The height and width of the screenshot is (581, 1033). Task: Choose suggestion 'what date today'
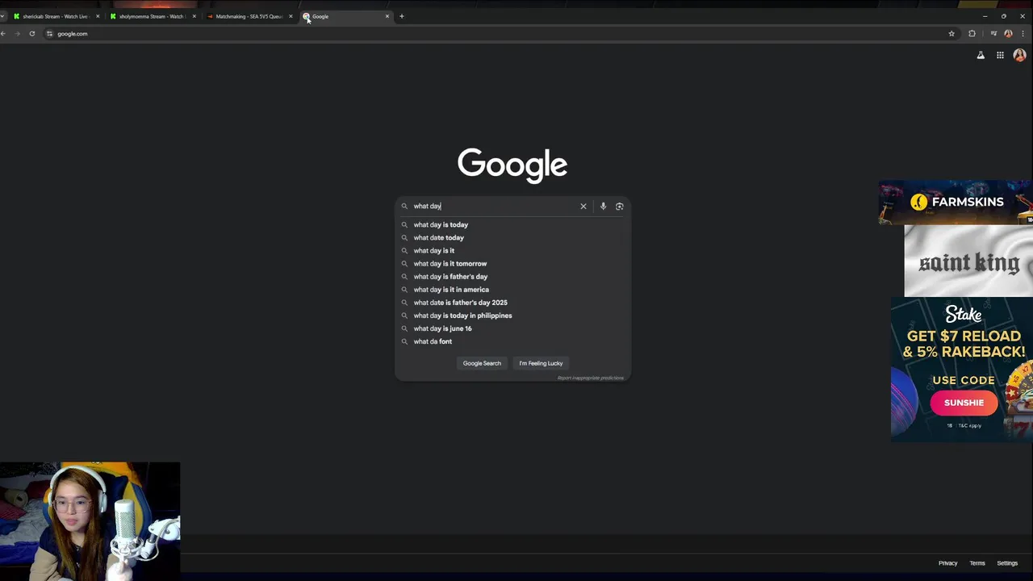[x=512, y=238]
